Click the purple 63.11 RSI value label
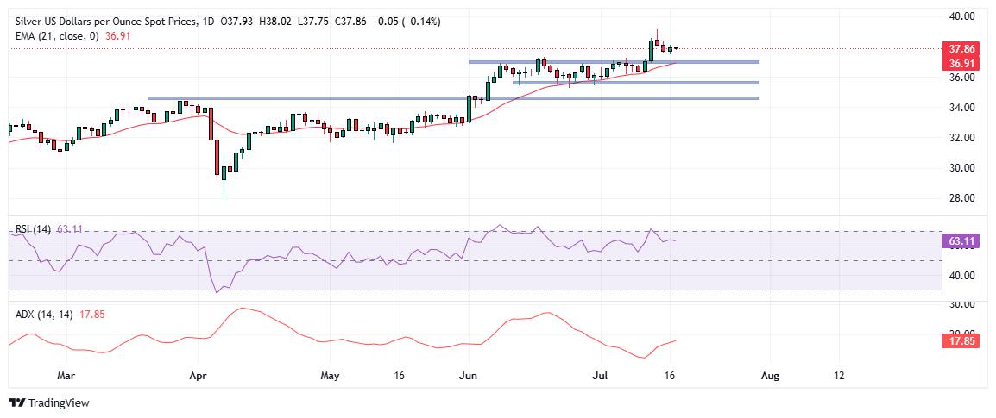This screenshot has height=418, width=996. pyautogui.click(x=962, y=240)
